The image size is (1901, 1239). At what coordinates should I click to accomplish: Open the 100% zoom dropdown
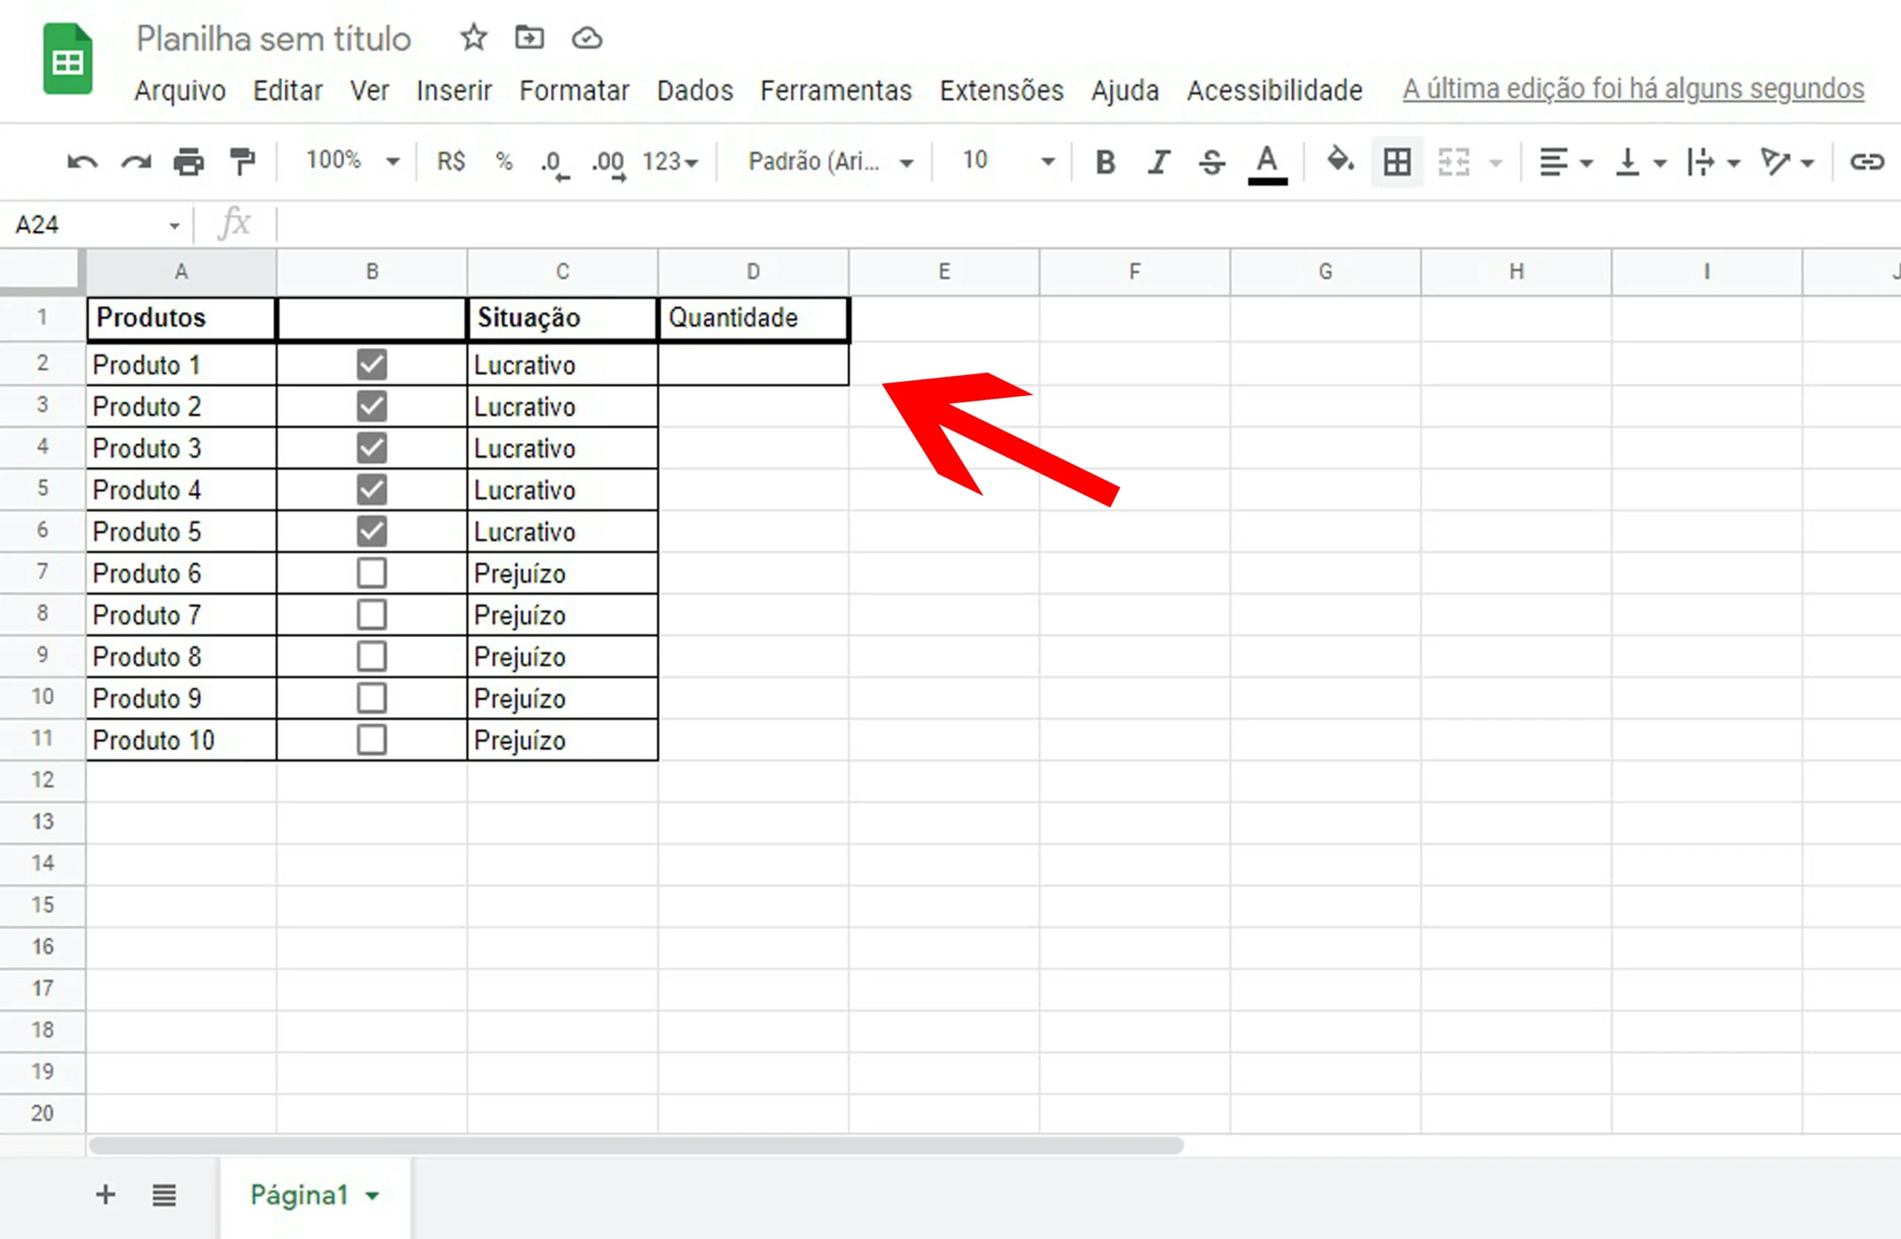click(x=352, y=161)
